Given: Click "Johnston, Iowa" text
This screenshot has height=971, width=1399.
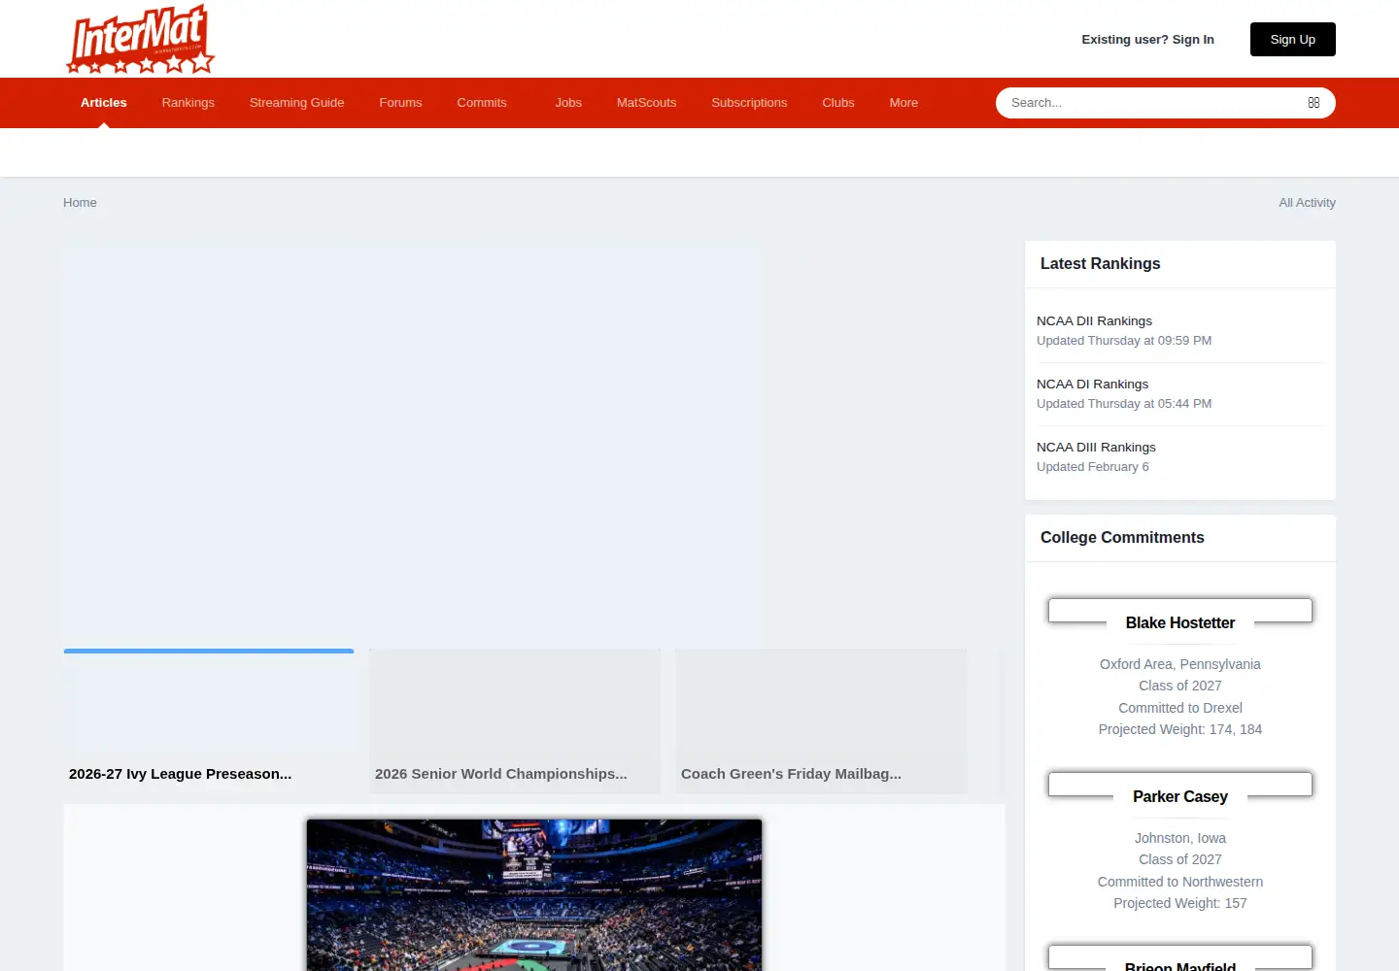Looking at the screenshot, I should pyautogui.click(x=1180, y=838).
